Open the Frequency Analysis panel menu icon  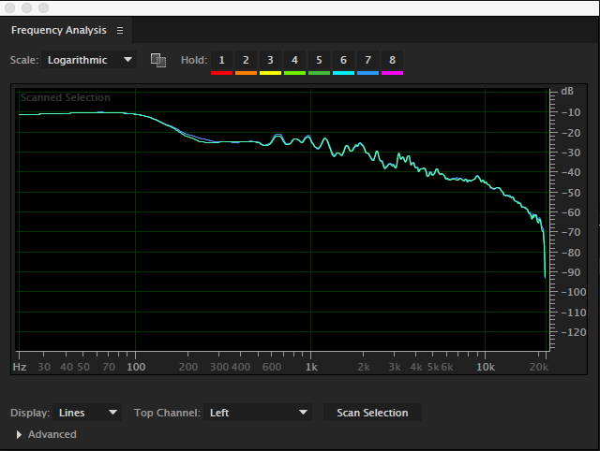120,30
